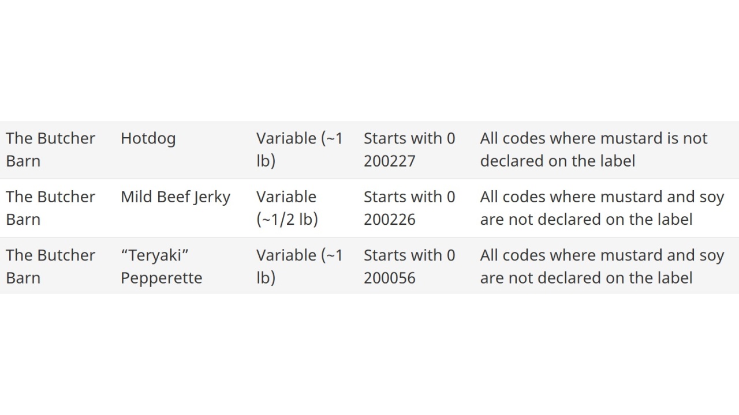Screen dimensions: 739x415
Task: Click the mustard not declared codes text
Action: pos(594,150)
